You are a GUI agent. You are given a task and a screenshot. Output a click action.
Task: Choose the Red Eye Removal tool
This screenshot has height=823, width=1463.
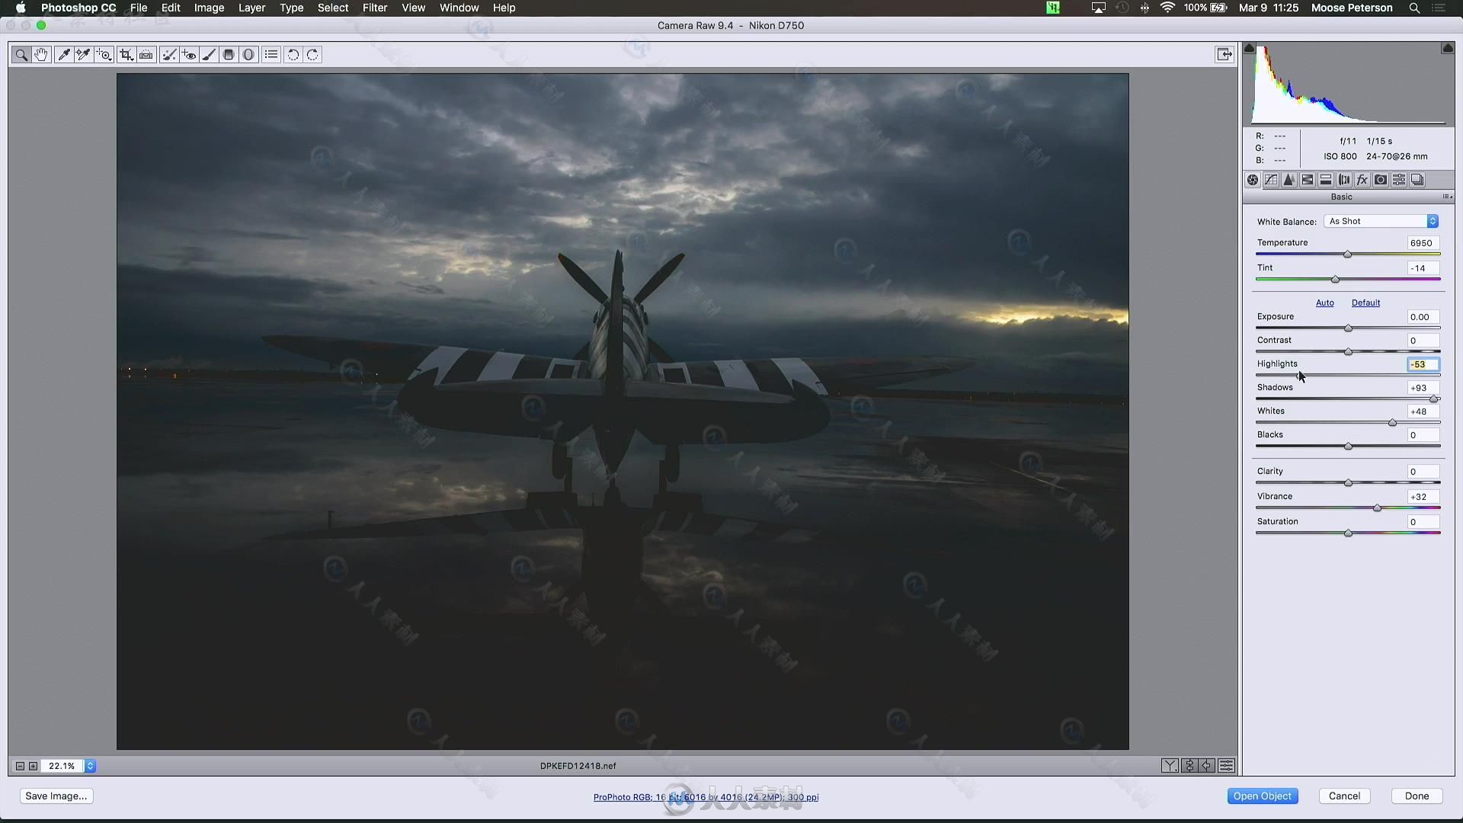coord(189,55)
